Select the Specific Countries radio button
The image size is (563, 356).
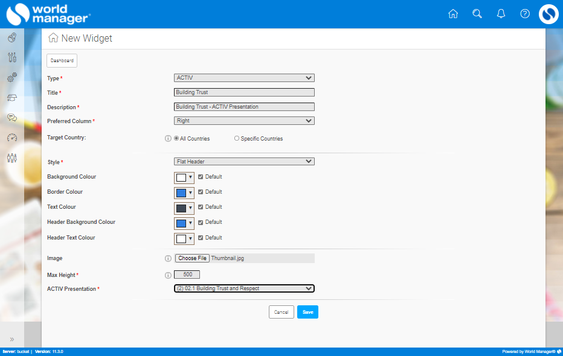236,138
